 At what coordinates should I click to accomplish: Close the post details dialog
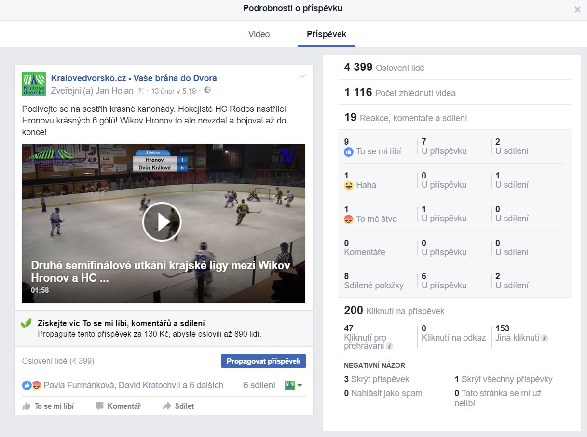coord(577,9)
